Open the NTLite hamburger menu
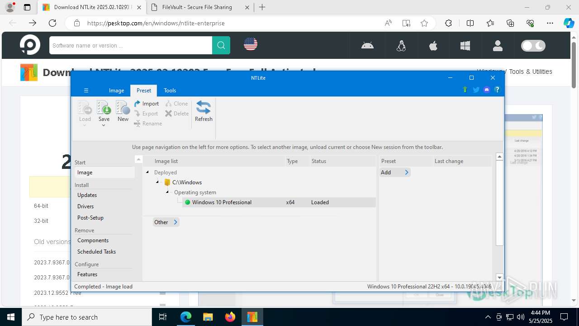 tap(86, 91)
